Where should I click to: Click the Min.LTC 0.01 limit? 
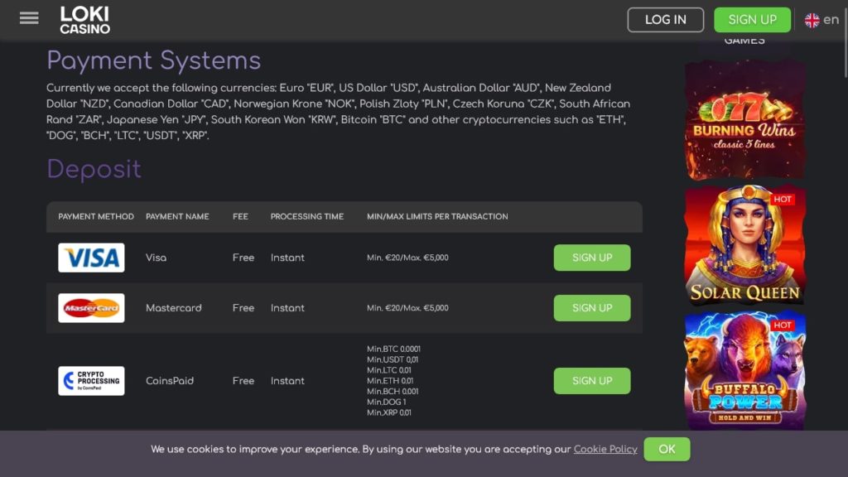389,370
